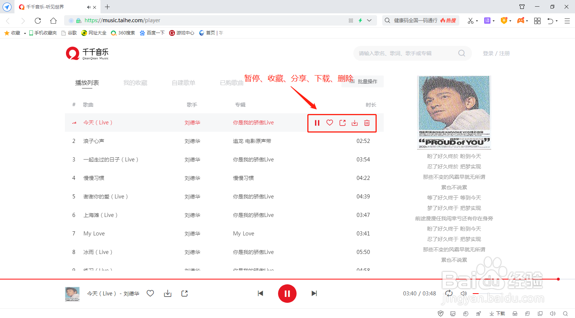The width and height of the screenshot is (575, 318).
Task: Click the status bar magnifier zoom icon
Action: (x=565, y=314)
